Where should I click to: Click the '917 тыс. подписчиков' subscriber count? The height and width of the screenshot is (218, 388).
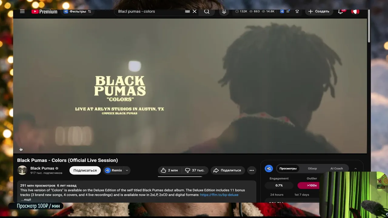point(46,173)
